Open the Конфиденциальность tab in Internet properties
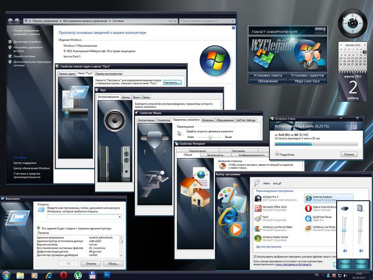 [x=251, y=155]
